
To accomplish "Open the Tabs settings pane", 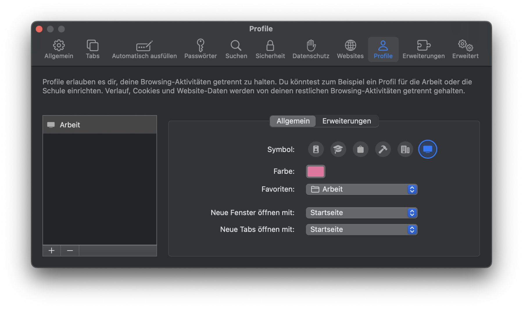I will point(93,49).
